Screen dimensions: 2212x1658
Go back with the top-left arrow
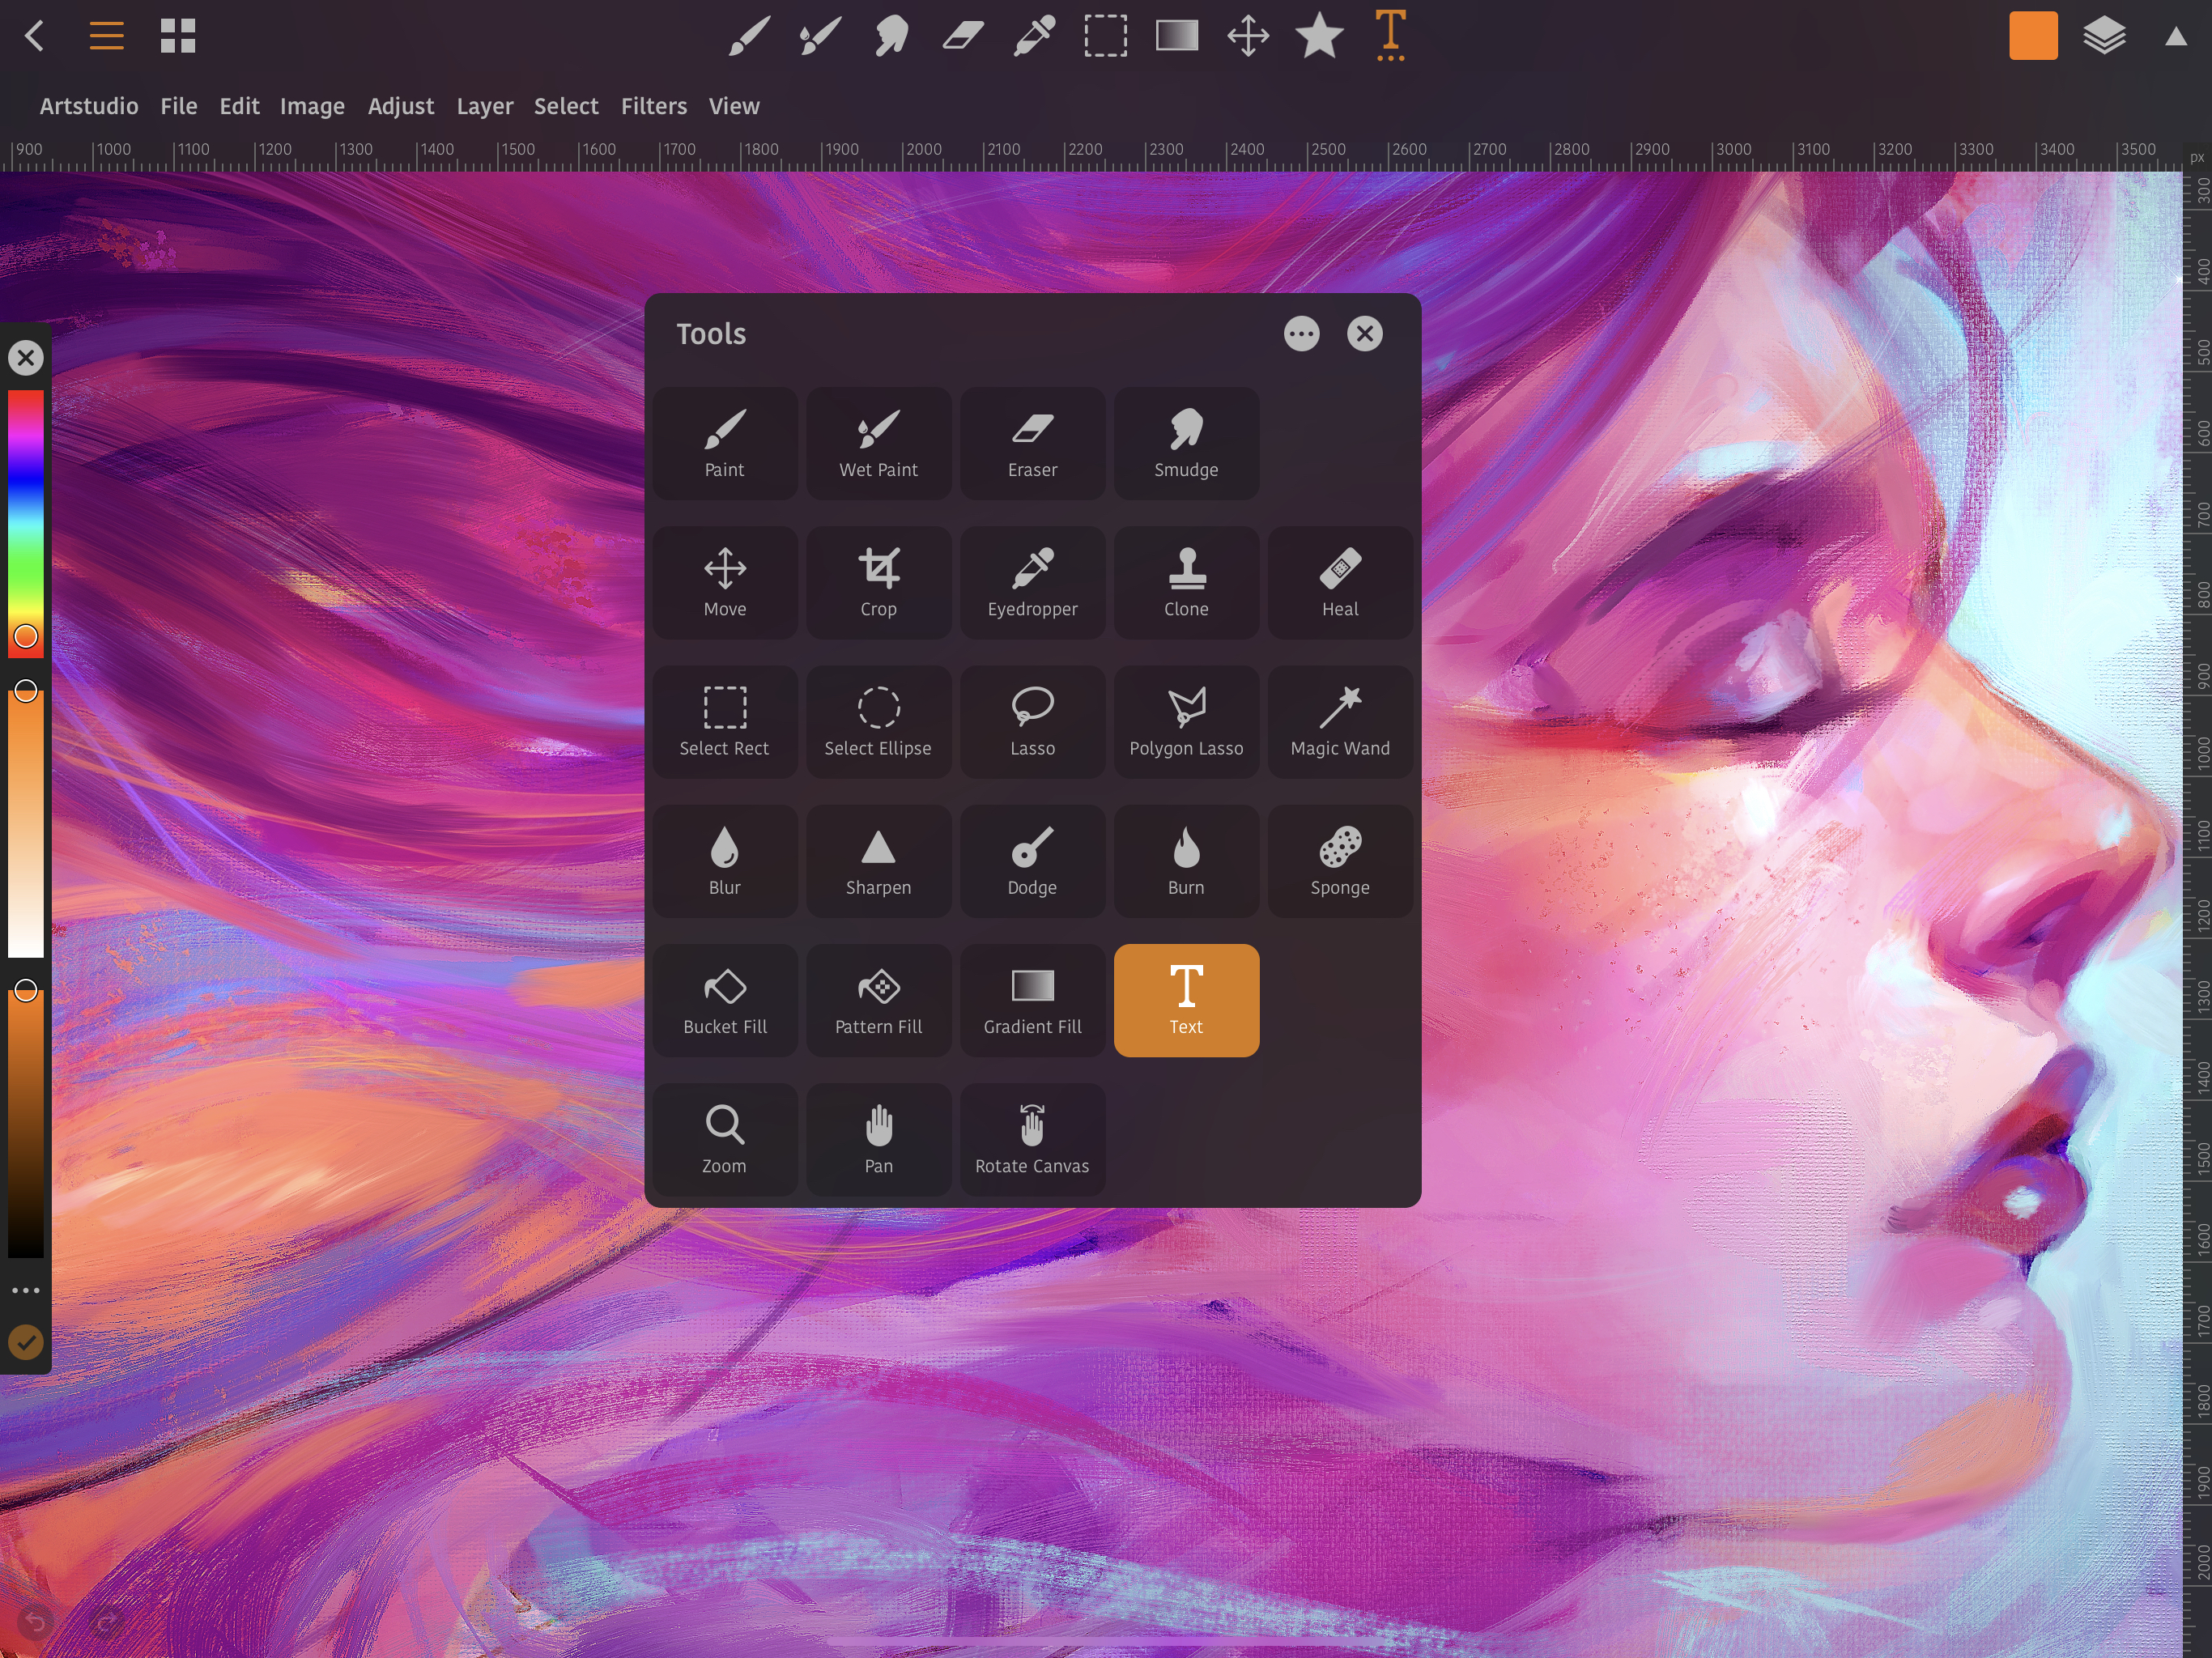click(35, 37)
